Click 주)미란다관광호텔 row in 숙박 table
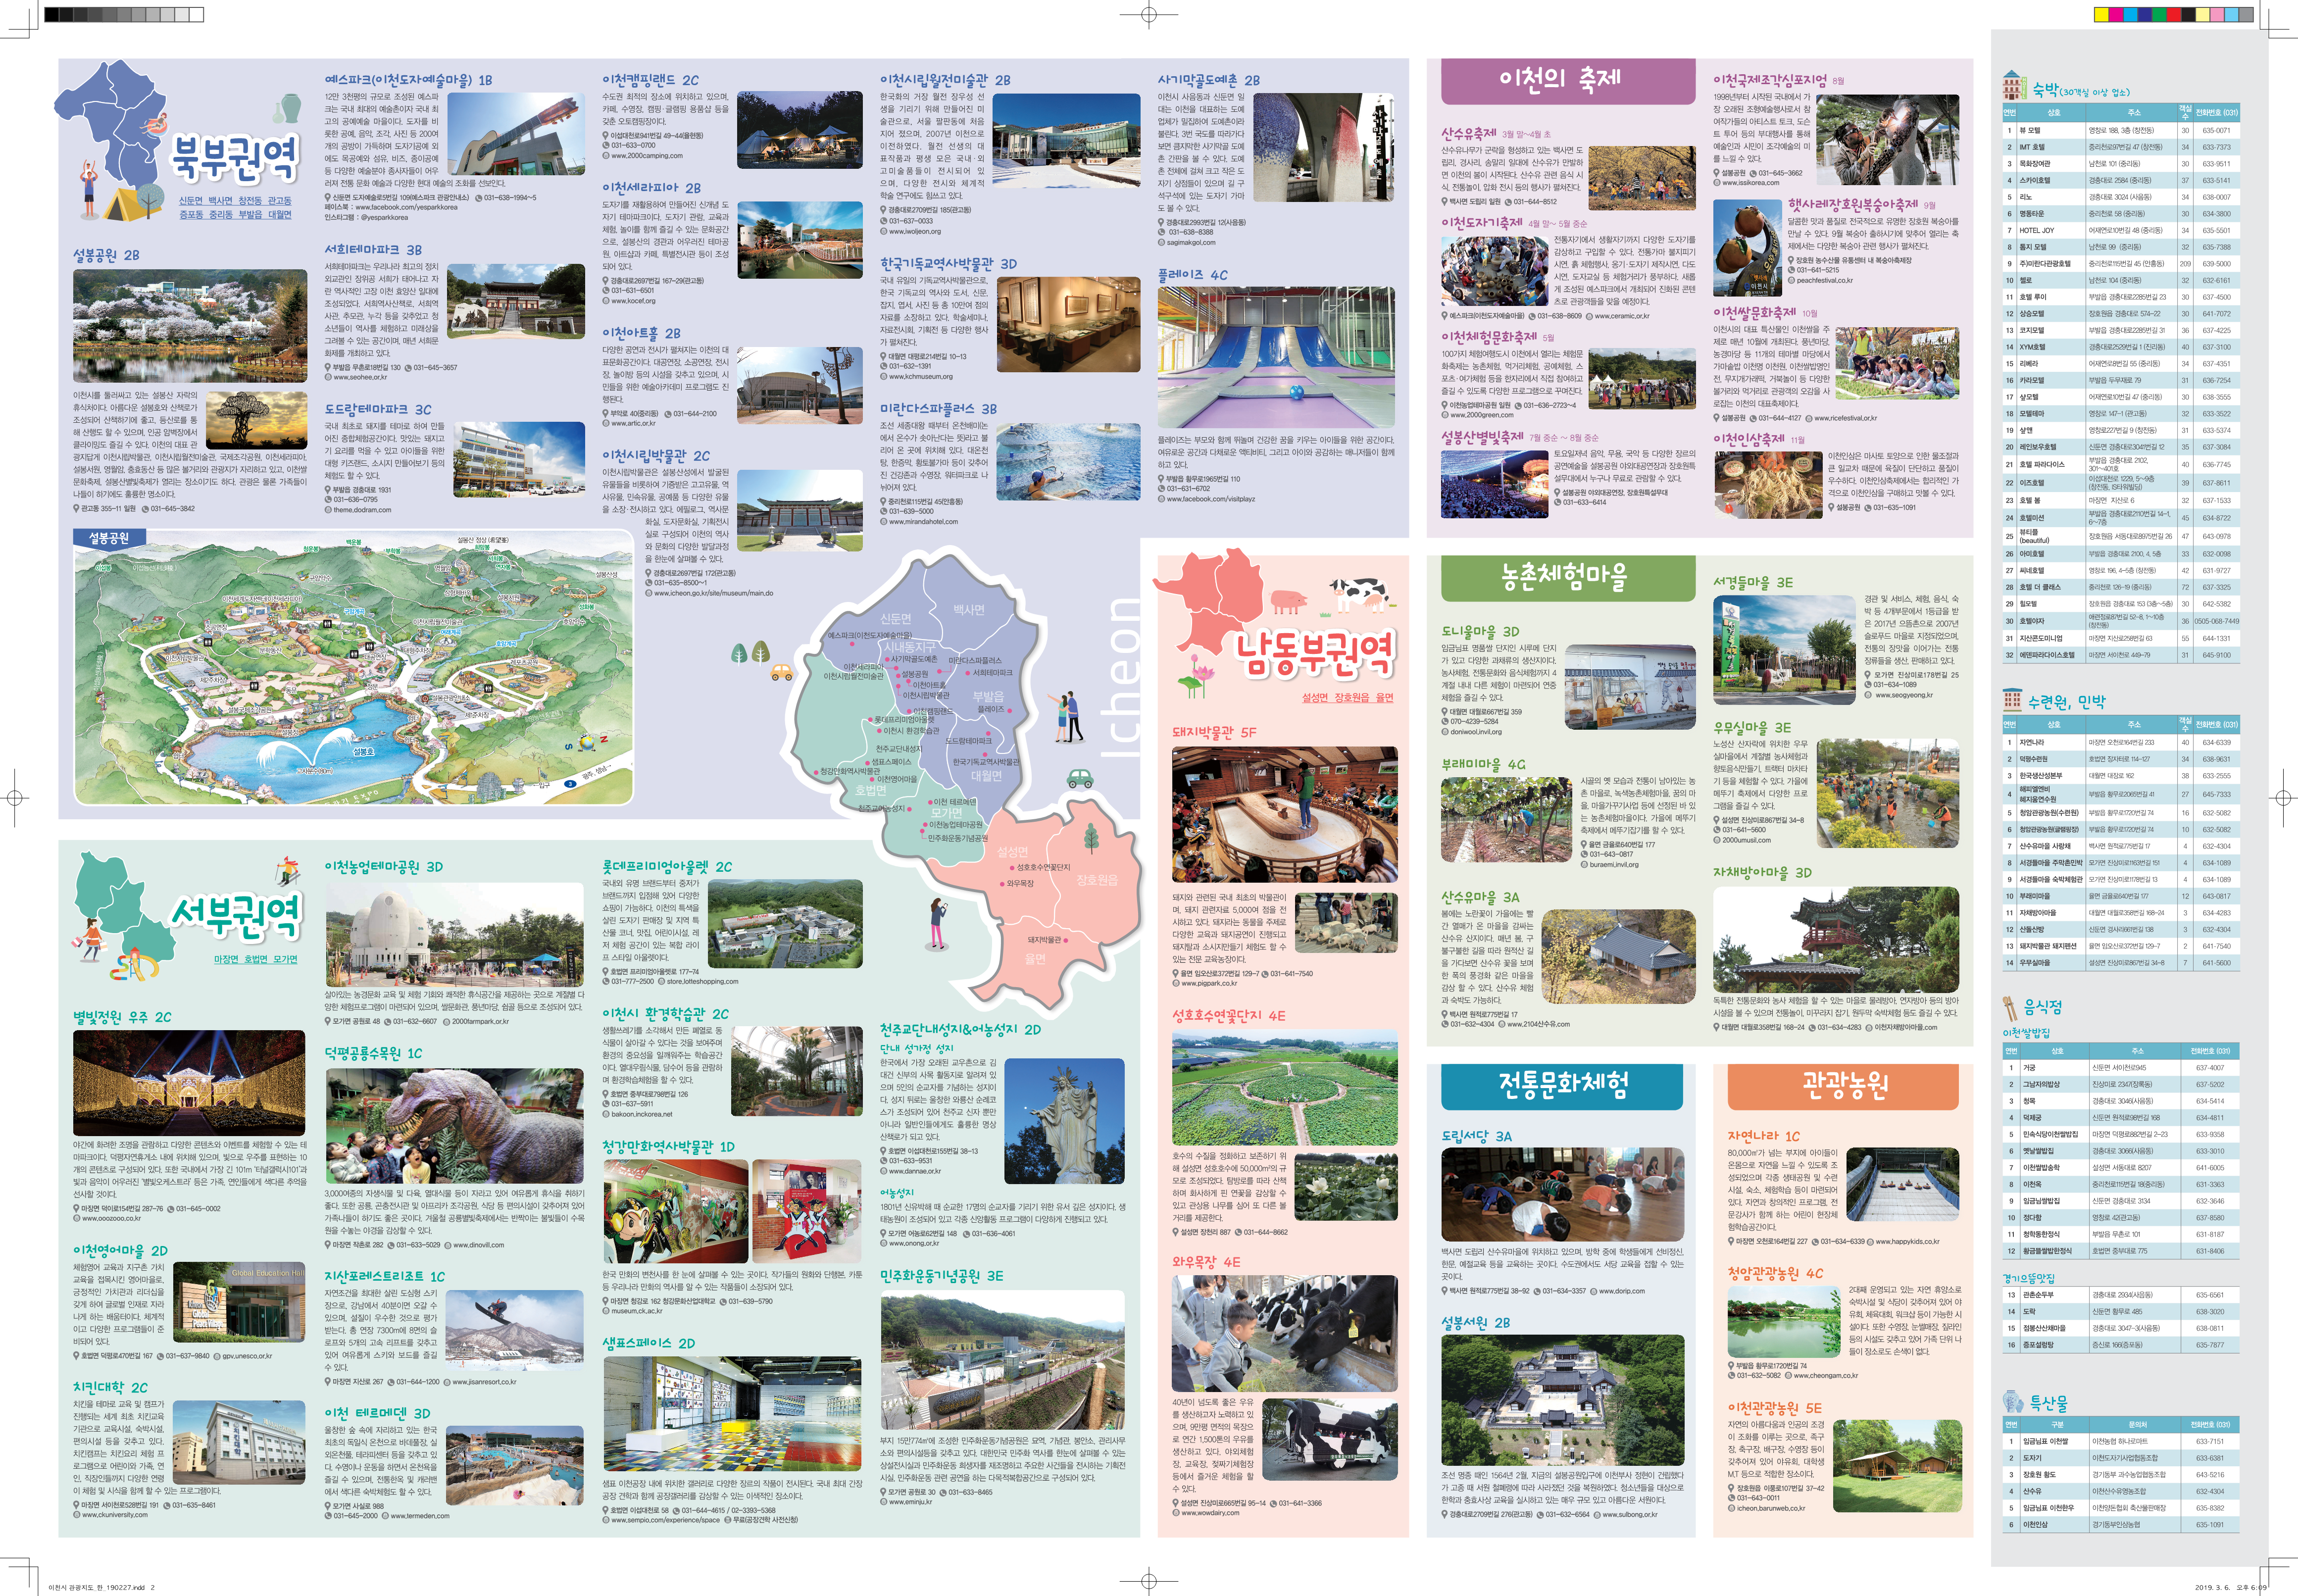Viewport: 2298px width, 1596px height. point(2120,263)
